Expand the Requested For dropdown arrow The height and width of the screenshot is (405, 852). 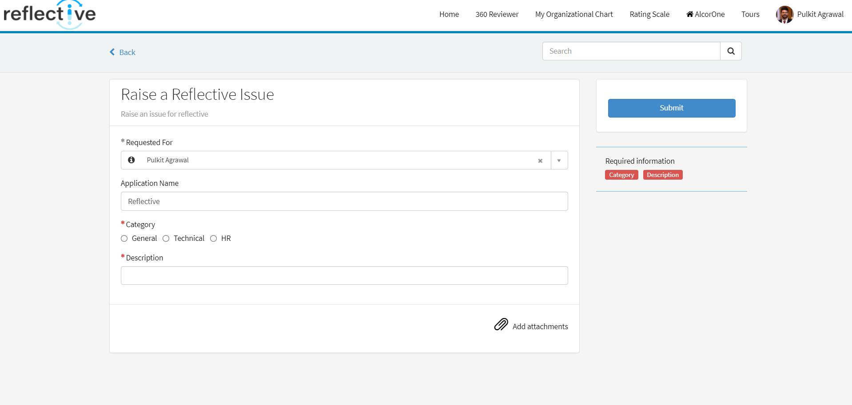[559, 161]
